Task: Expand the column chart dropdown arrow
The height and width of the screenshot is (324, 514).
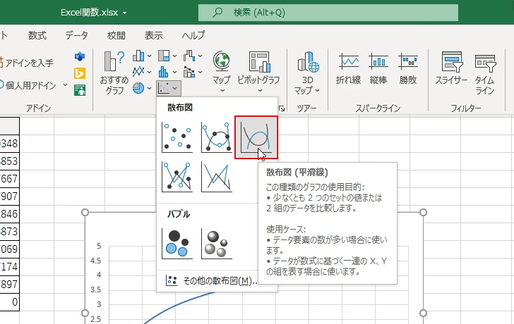Action: point(149,56)
